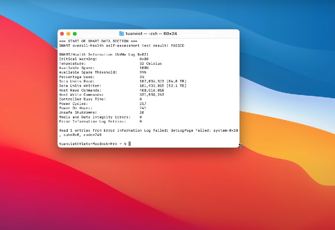Screen dimensions: 335x230
Task: Click the "Host Read Commands:" label
Action: 80,90
